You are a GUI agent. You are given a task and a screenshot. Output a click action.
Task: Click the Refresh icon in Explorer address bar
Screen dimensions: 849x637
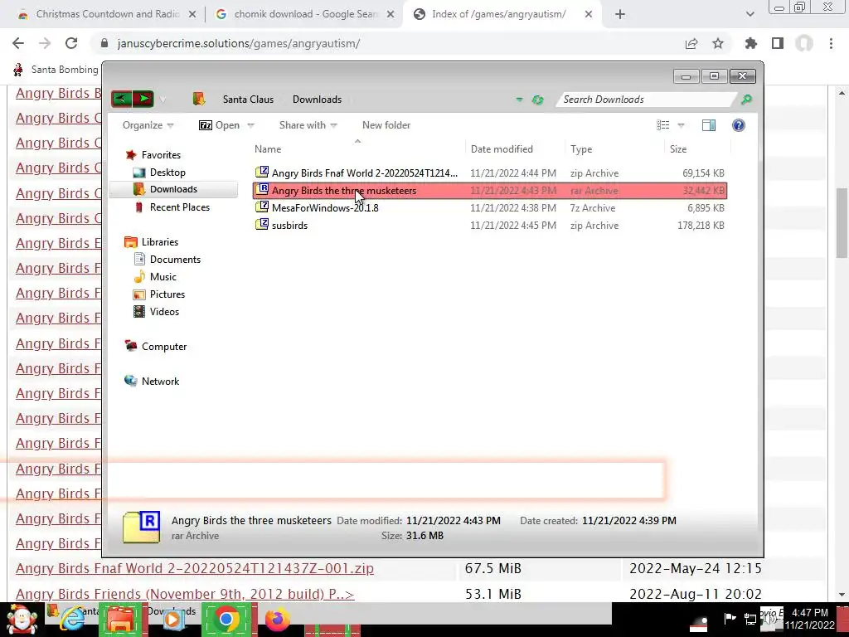coord(537,100)
